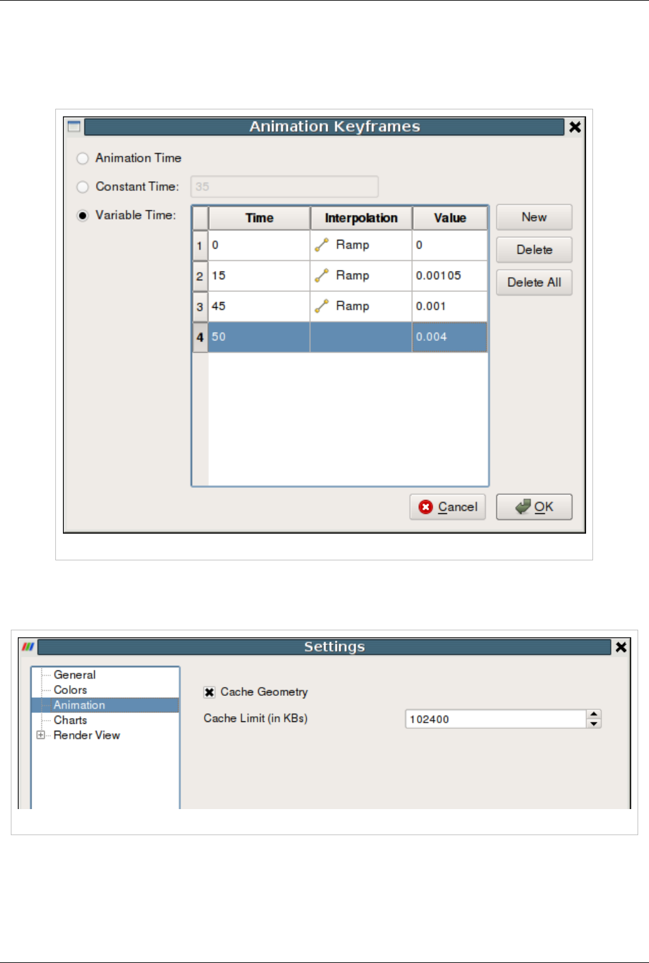Click the Delete All button

coord(534,282)
